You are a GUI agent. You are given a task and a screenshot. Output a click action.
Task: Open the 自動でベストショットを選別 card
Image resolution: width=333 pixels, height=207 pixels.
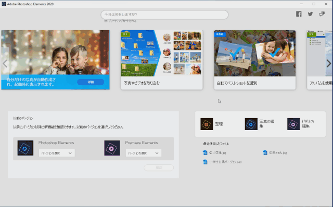point(255,60)
